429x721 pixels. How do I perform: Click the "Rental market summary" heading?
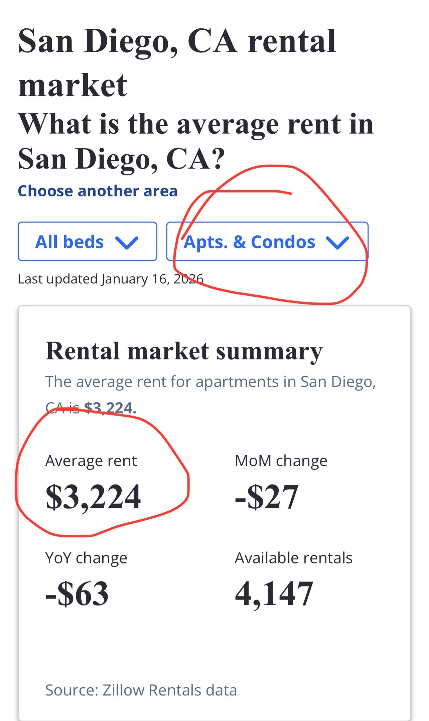pos(184,351)
